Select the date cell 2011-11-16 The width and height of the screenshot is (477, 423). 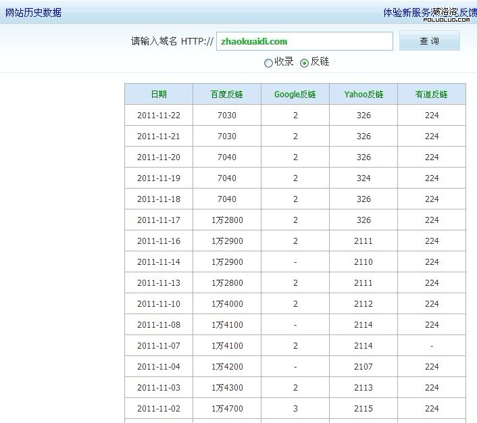tap(159, 241)
